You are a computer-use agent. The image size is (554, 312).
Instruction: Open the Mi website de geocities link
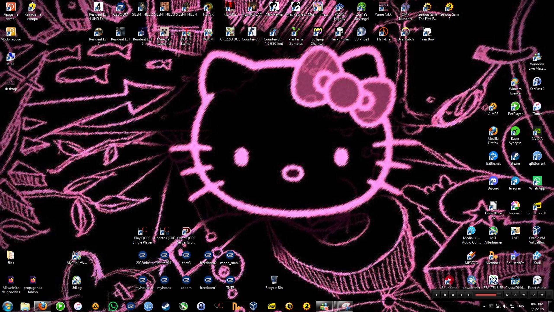coord(11,285)
